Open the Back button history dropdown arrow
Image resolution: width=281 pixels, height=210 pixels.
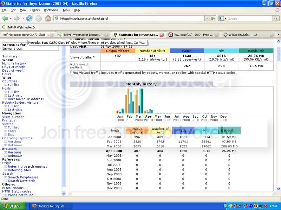pos(11,19)
